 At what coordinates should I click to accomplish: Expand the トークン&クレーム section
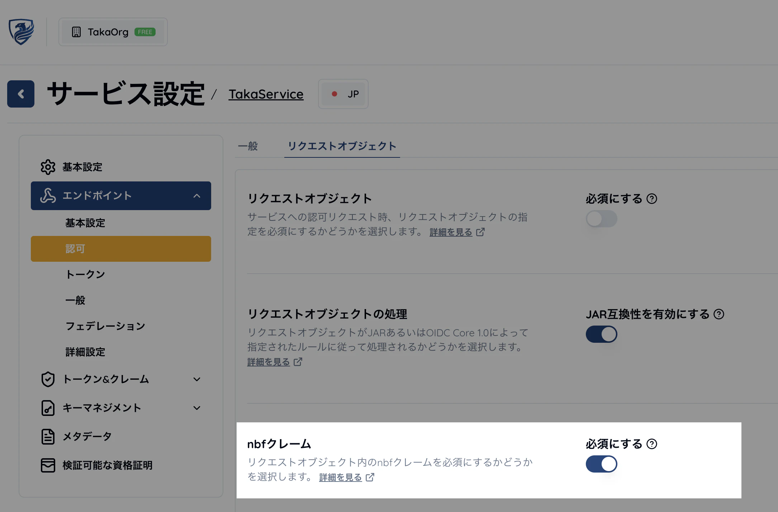point(196,379)
